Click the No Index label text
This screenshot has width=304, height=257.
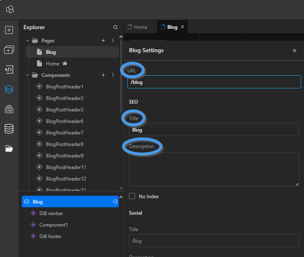(x=149, y=197)
